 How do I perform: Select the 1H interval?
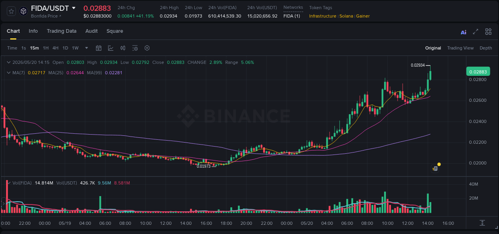(46, 48)
